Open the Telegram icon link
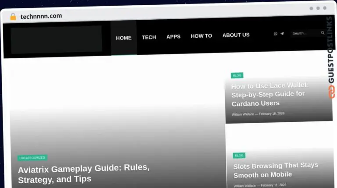 (x=282, y=33)
